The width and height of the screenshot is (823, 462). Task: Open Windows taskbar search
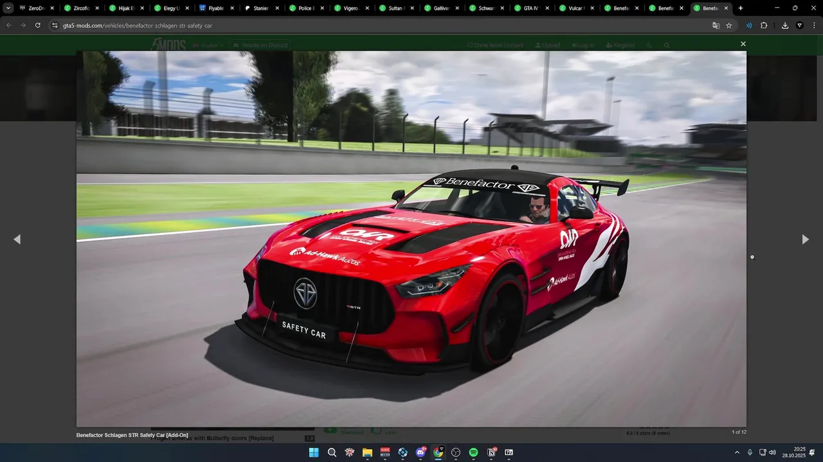click(x=332, y=452)
